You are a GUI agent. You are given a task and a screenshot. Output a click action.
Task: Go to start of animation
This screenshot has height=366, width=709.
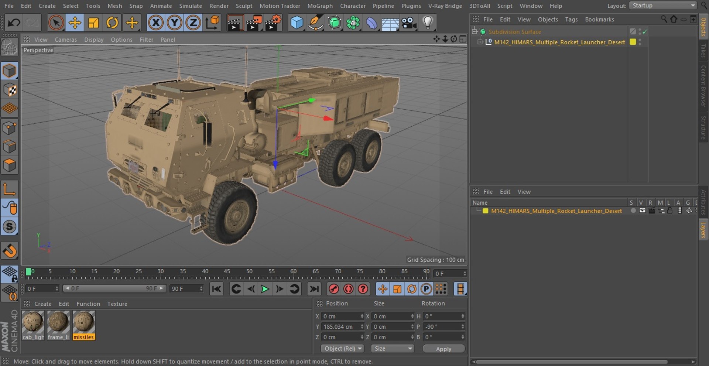click(x=216, y=289)
